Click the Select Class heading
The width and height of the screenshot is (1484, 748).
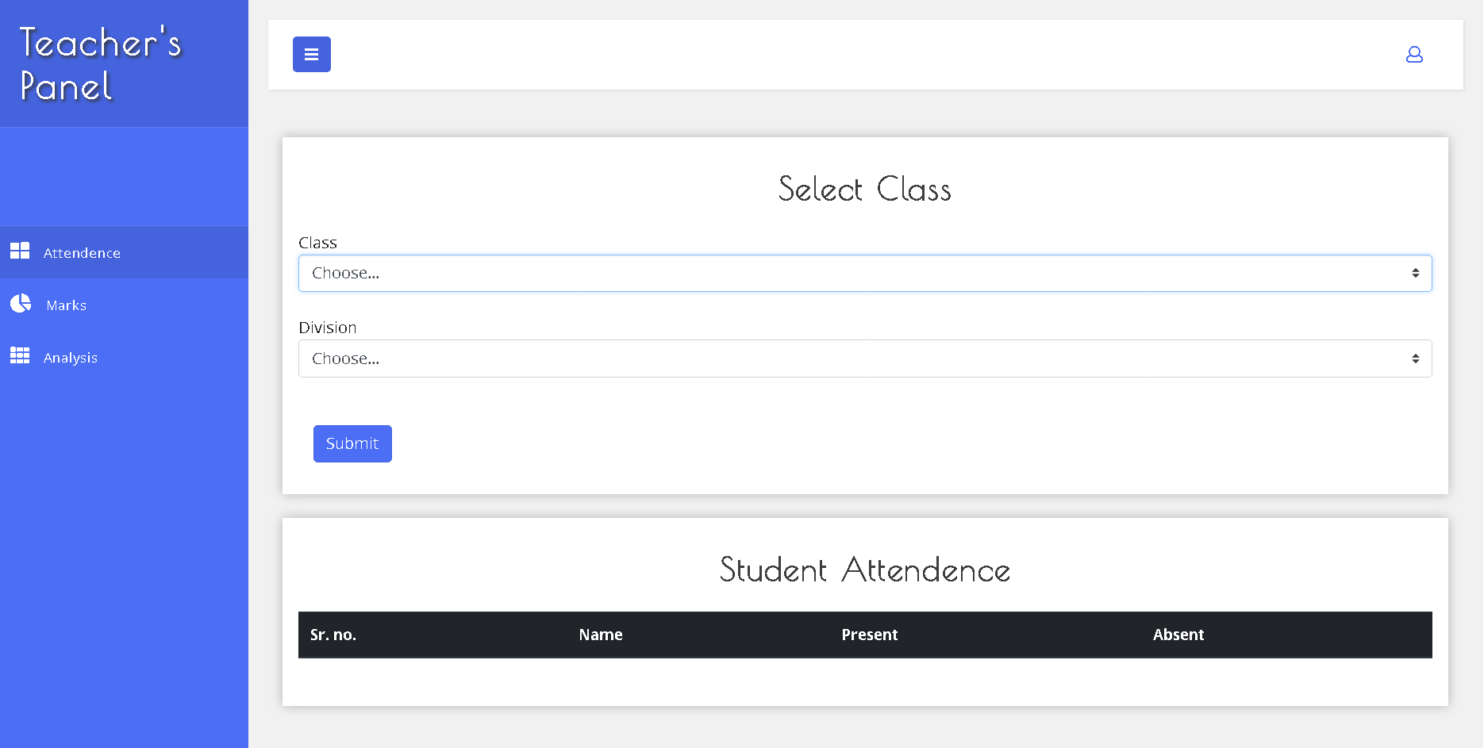[x=865, y=189]
